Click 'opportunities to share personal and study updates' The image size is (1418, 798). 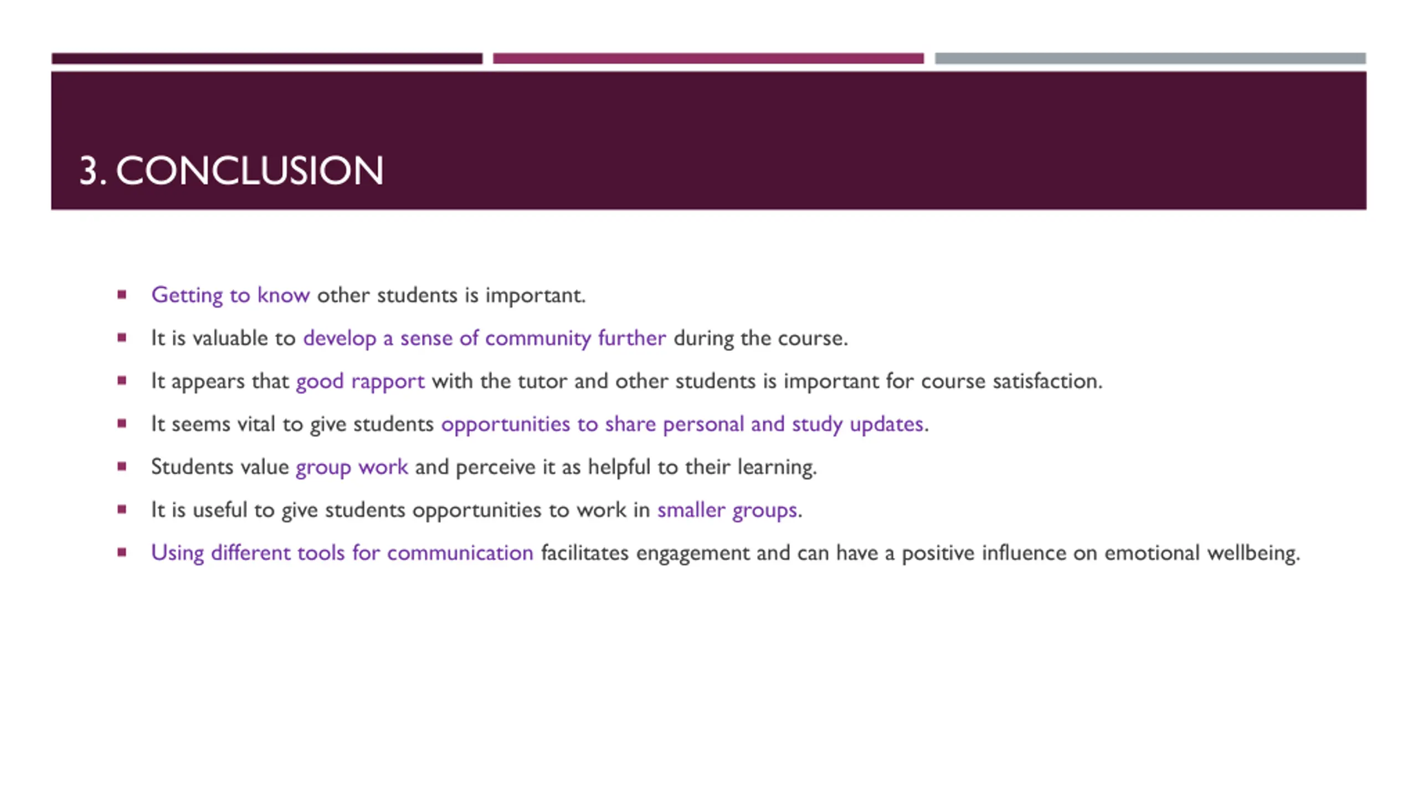(682, 424)
